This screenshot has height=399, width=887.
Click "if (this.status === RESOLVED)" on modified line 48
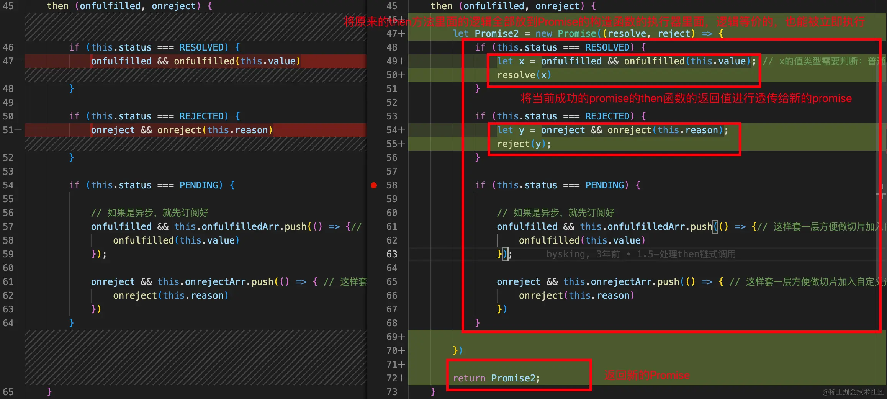(x=555, y=47)
